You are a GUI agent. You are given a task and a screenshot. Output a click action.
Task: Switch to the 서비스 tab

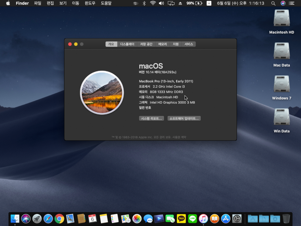[189, 44]
